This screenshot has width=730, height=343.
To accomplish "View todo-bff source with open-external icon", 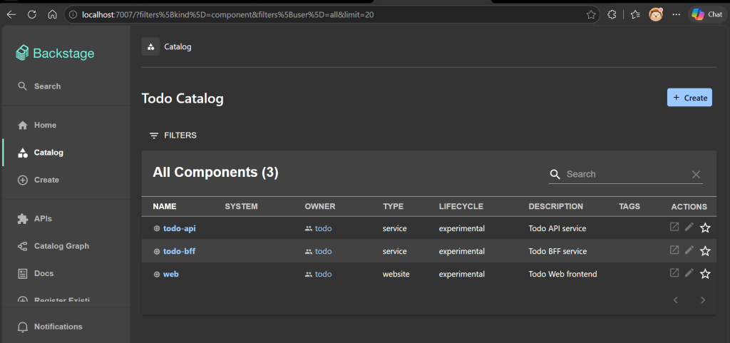I will 674,250.
